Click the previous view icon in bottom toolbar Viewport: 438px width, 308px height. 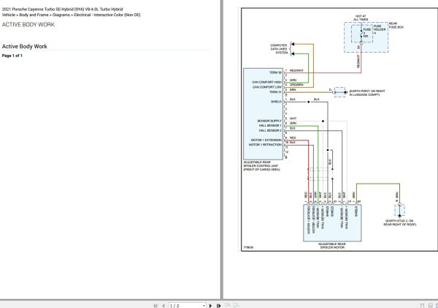pyautogui.click(x=228, y=306)
